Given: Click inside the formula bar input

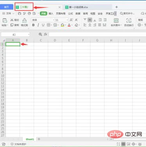Looking at the screenshot, I should pyautogui.click(x=97, y=34).
